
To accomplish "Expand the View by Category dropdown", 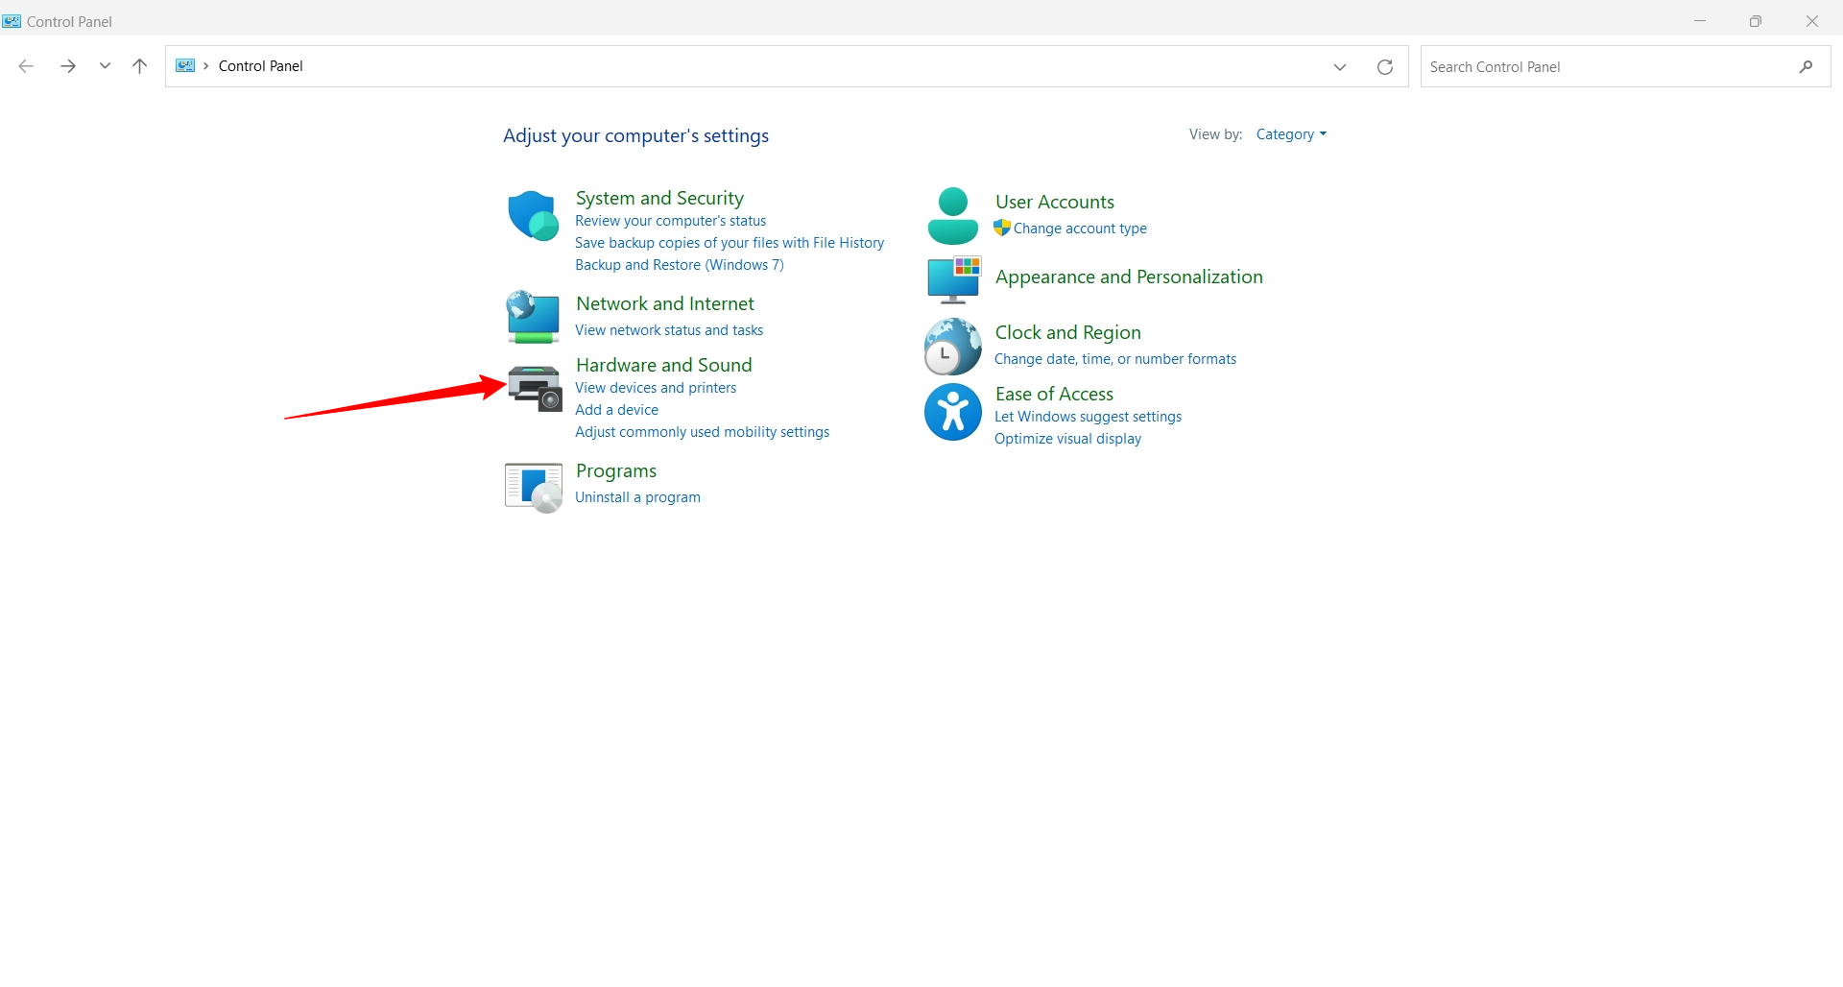I will tap(1291, 134).
